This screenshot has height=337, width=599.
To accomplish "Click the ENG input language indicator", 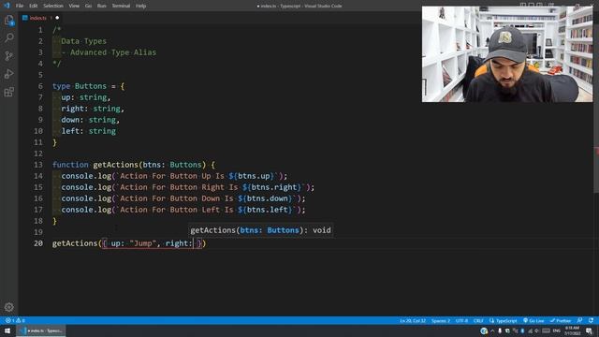I will point(557,330).
